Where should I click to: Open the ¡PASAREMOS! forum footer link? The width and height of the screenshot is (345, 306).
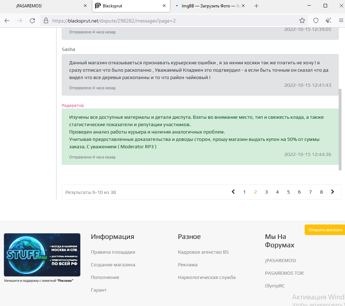[280, 261]
